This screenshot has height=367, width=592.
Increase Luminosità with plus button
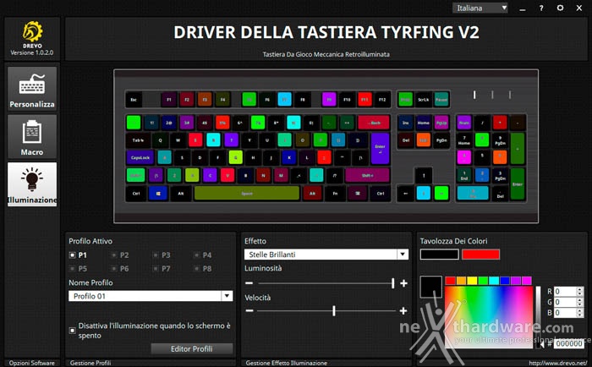coord(403,282)
